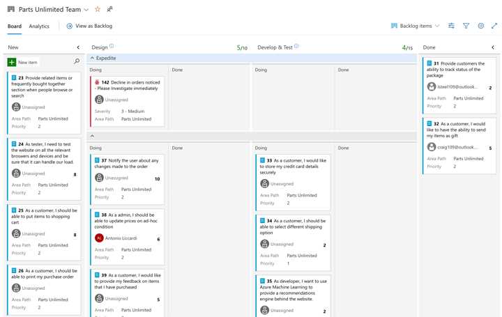
Task: Click Develop & Test 4/15 WIP count
Action: tap(407, 47)
